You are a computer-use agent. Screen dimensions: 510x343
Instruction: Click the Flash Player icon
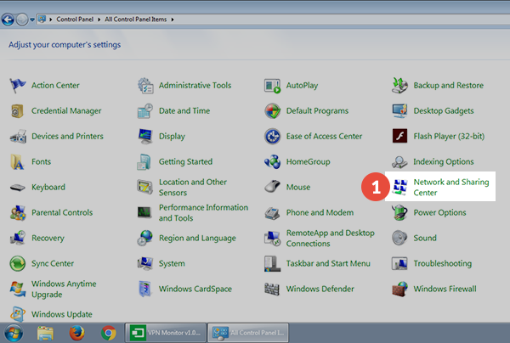[x=399, y=136]
